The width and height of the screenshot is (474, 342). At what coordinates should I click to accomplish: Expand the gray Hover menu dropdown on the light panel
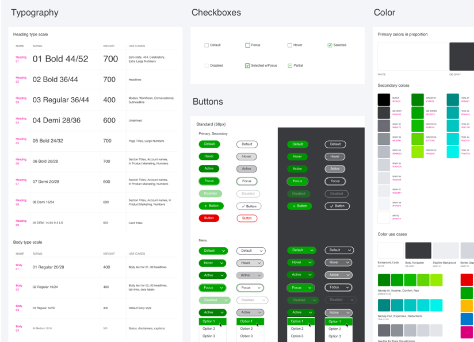click(x=250, y=263)
